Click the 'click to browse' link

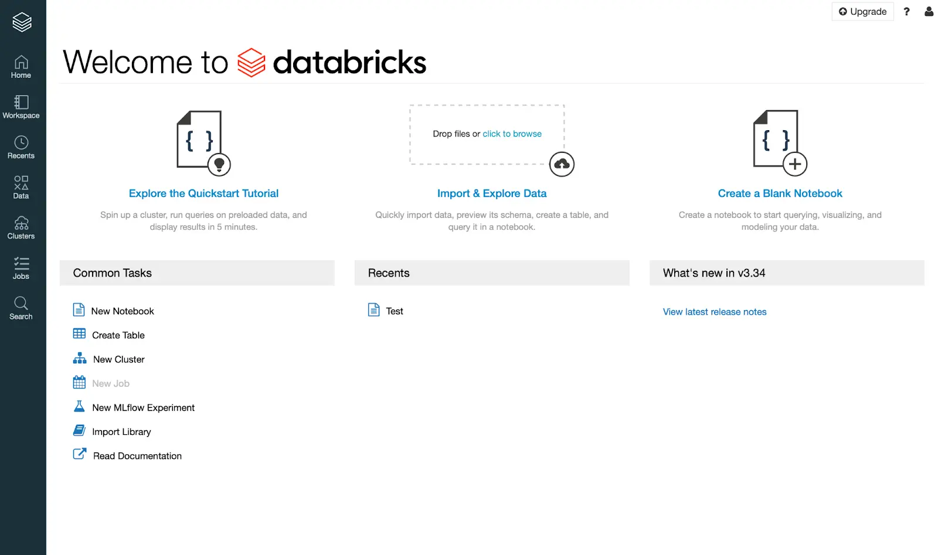512,134
